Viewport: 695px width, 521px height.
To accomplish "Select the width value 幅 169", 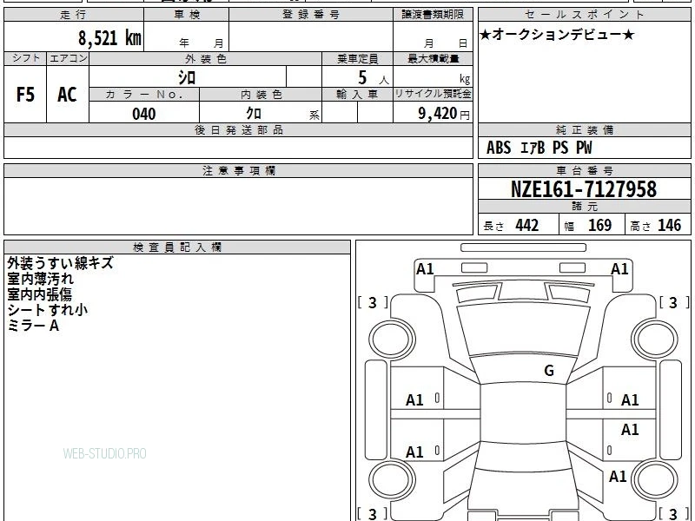I will (588, 226).
